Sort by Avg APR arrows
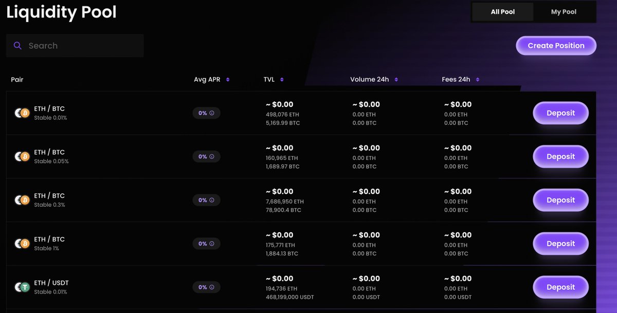Image resolution: width=617 pixels, height=313 pixels. point(228,80)
